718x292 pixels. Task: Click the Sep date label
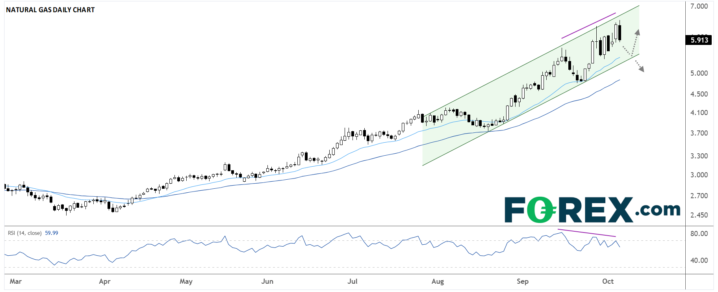tap(523, 281)
